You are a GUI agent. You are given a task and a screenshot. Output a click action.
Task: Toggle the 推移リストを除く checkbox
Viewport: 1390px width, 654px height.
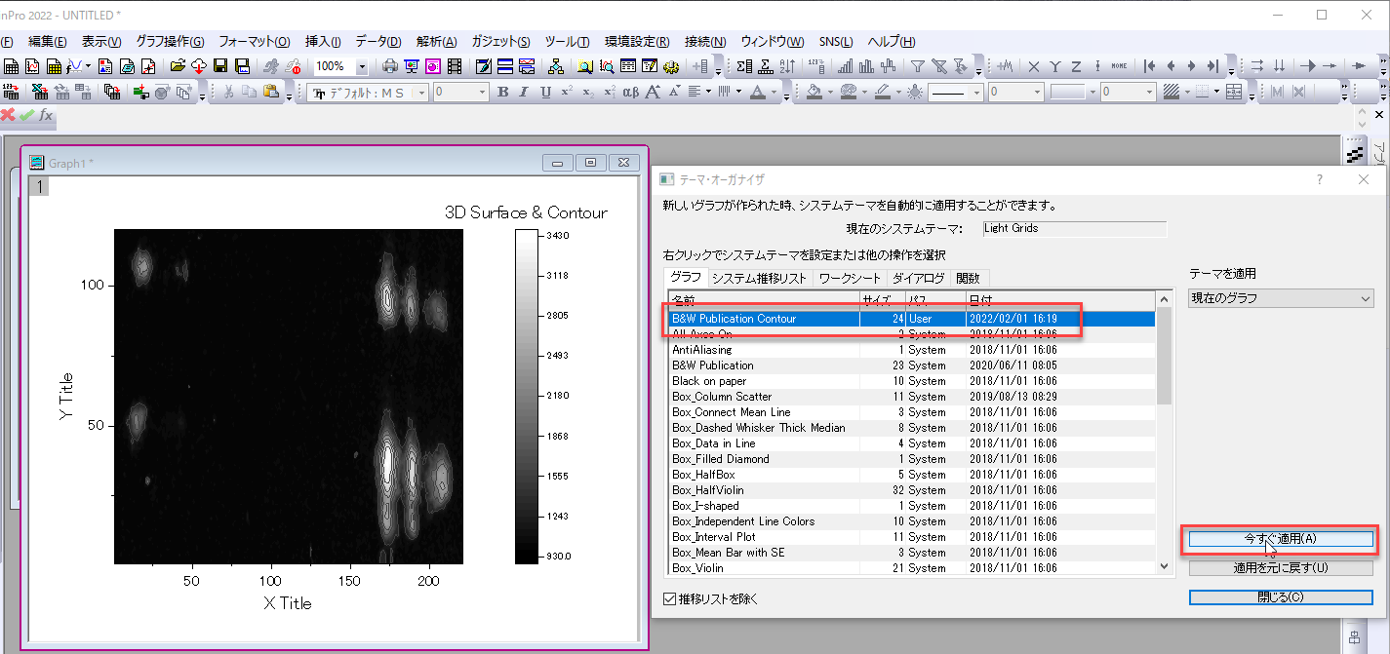[669, 598]
